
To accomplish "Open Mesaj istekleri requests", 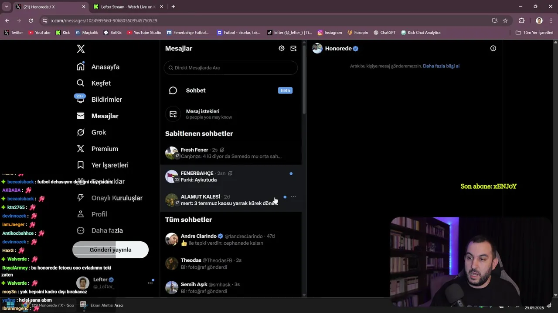I will [x=231, y=114].
